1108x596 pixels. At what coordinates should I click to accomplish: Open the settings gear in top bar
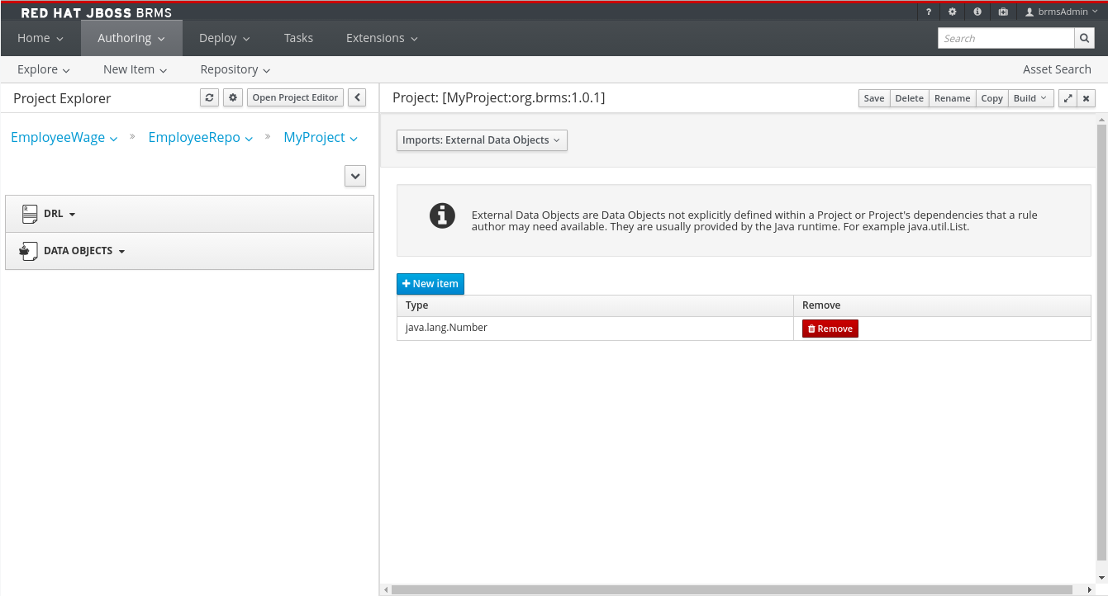(x=953, y=12)
